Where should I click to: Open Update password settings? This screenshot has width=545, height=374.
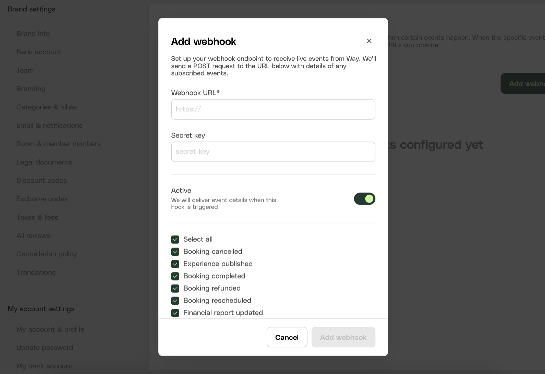[x=45, y=348]
